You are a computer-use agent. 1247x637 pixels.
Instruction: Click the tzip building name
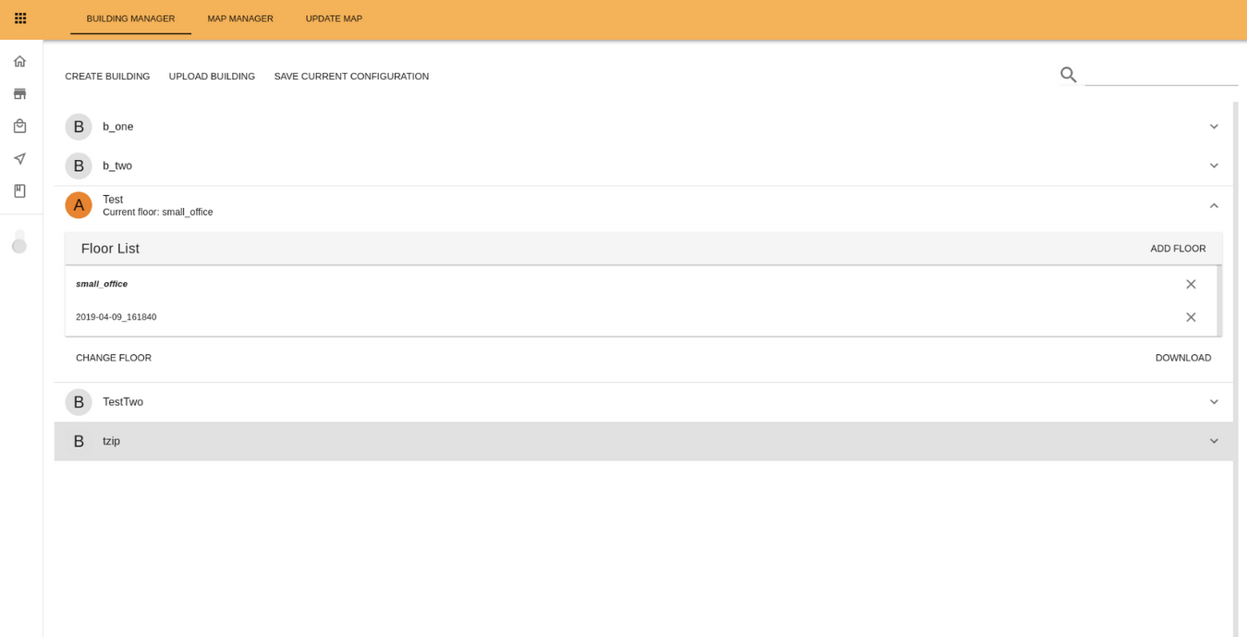[x=112, y=441]
